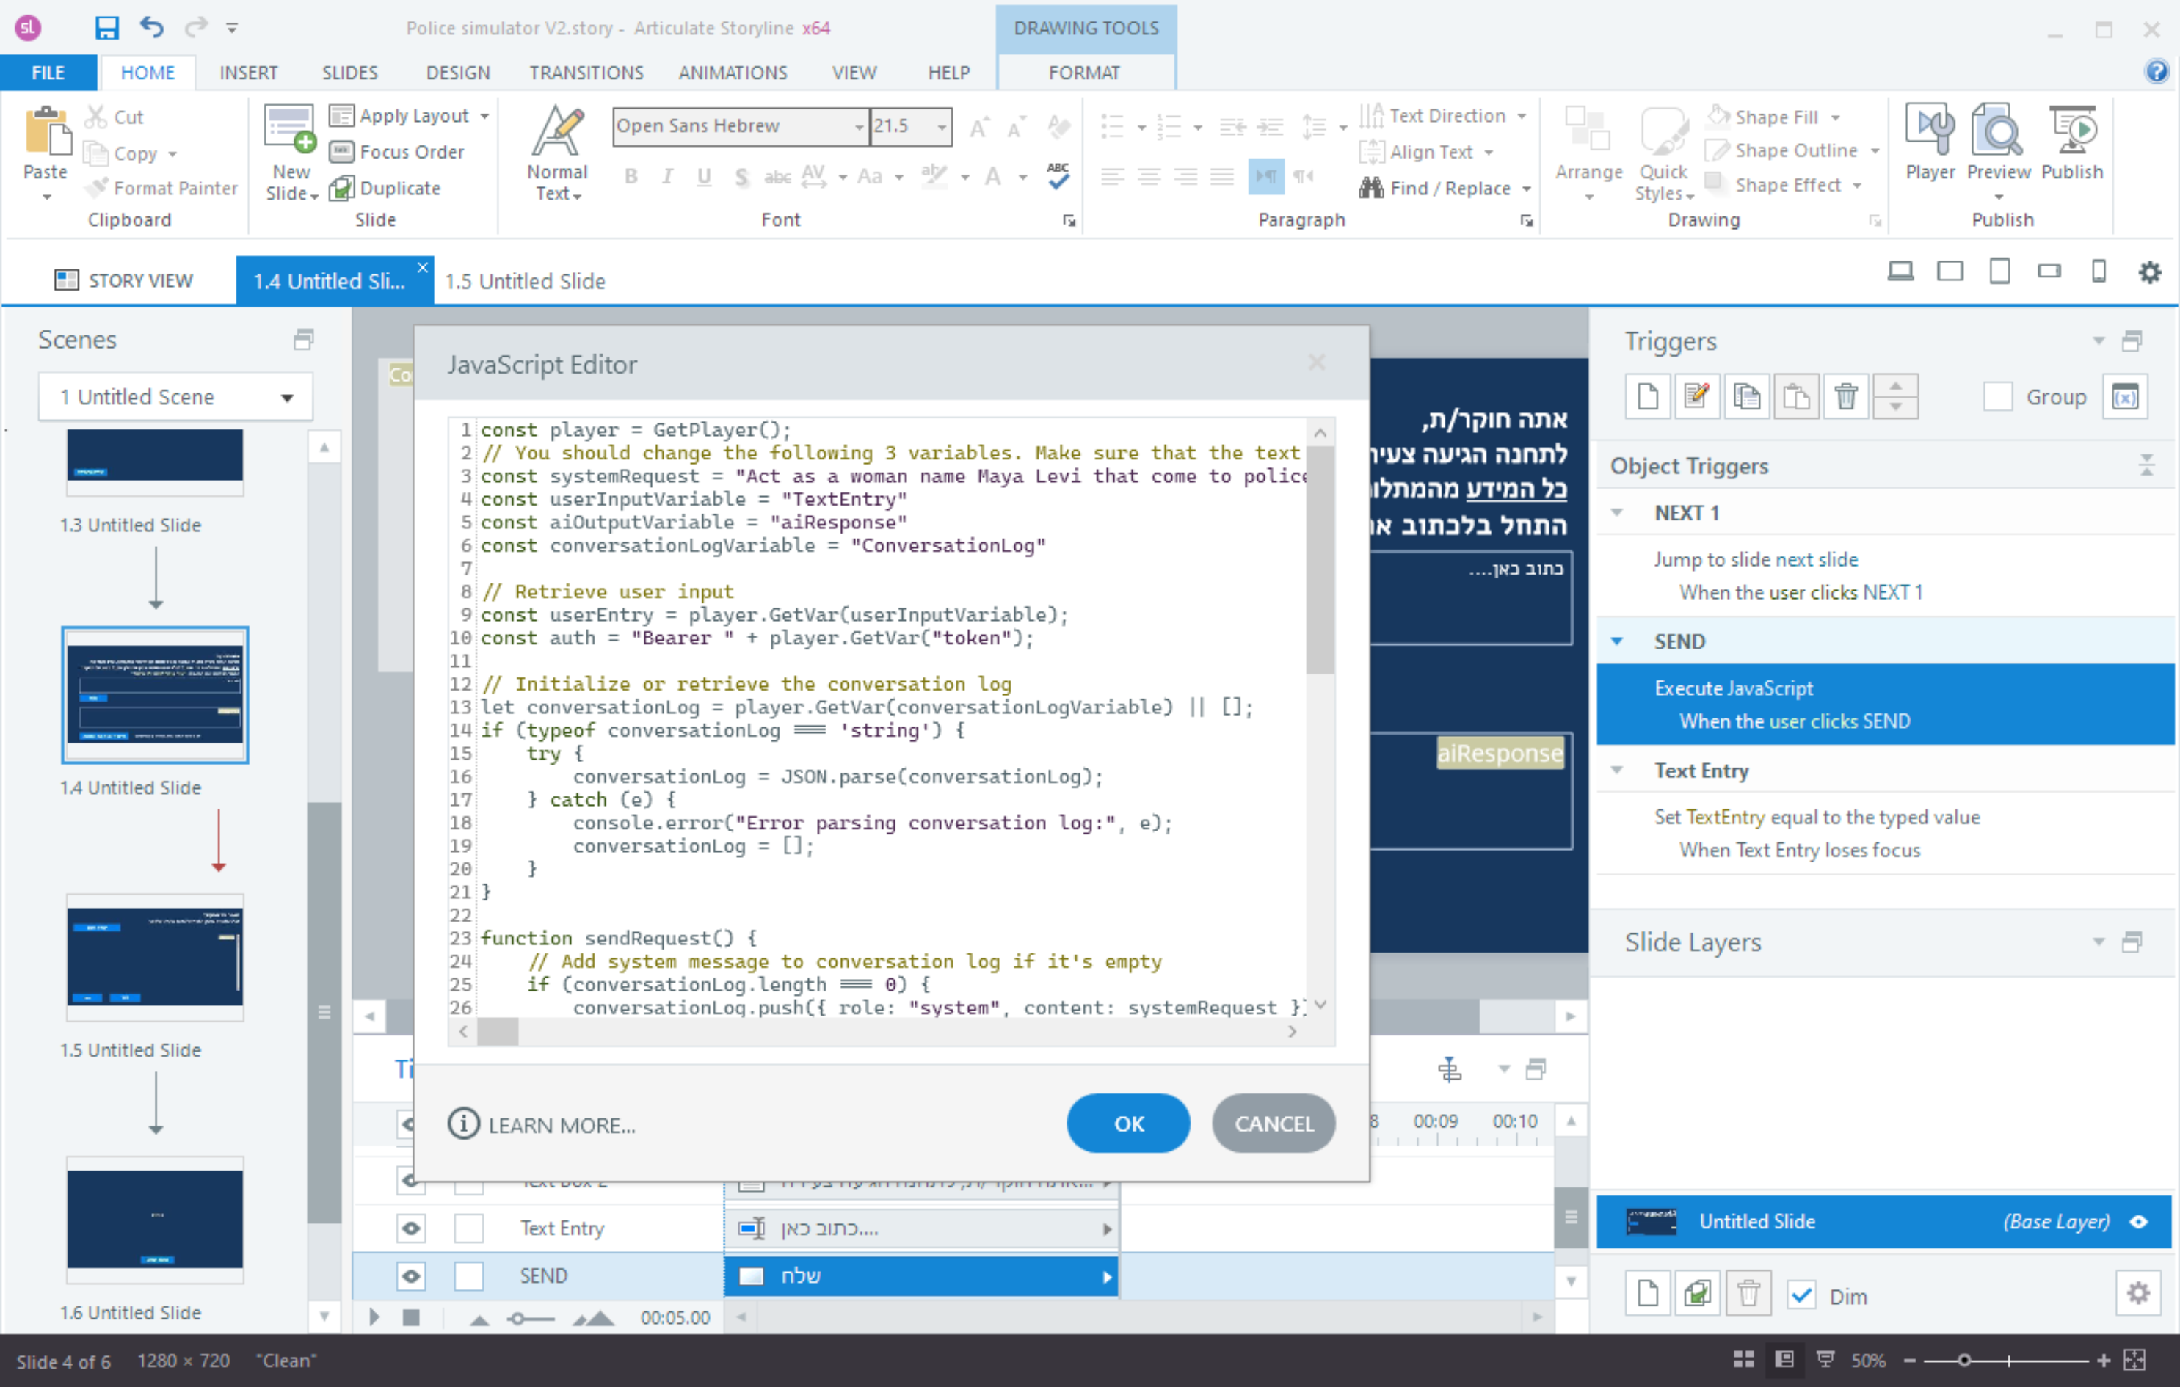Toggle Dim checkbox for slide layers
The width and height of the screenshot is (2180, 1387).
click(x=1801, y=1295)
